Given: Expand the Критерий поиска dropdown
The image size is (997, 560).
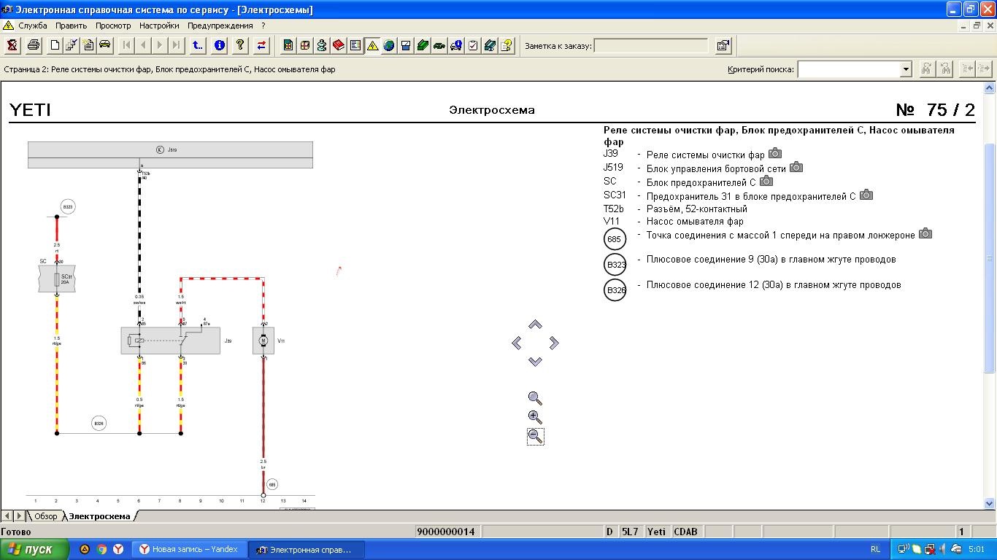Looking at the screenshot, I should [x=906, y=69].
